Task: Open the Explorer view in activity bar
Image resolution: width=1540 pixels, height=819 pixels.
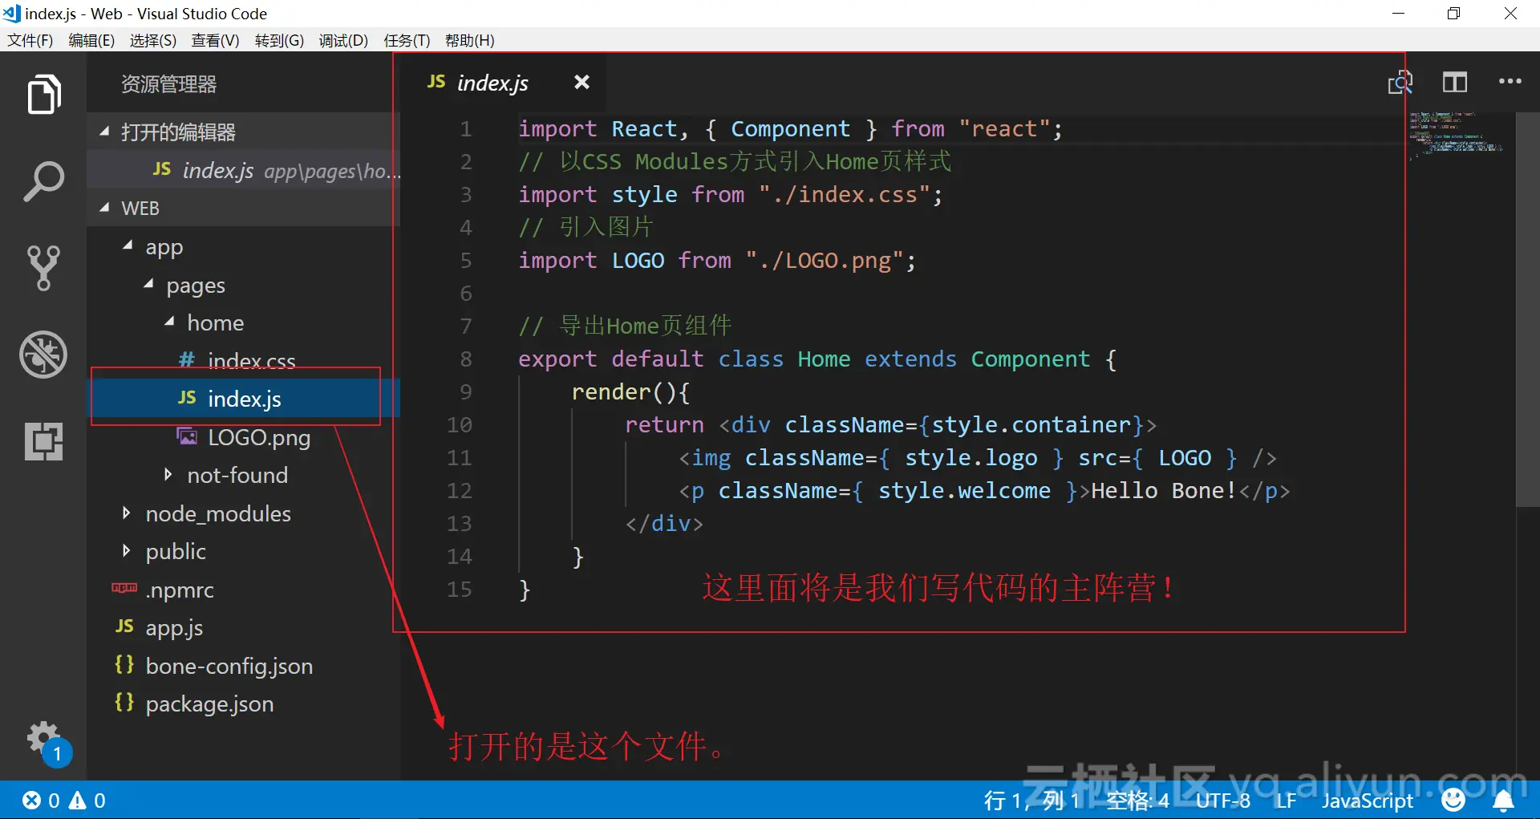Action: tap(43, 95)
